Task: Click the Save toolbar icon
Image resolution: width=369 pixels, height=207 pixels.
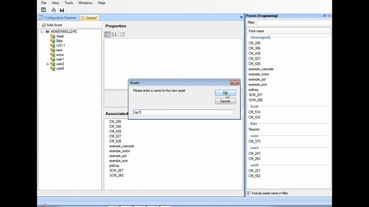Action: [62, 10]
